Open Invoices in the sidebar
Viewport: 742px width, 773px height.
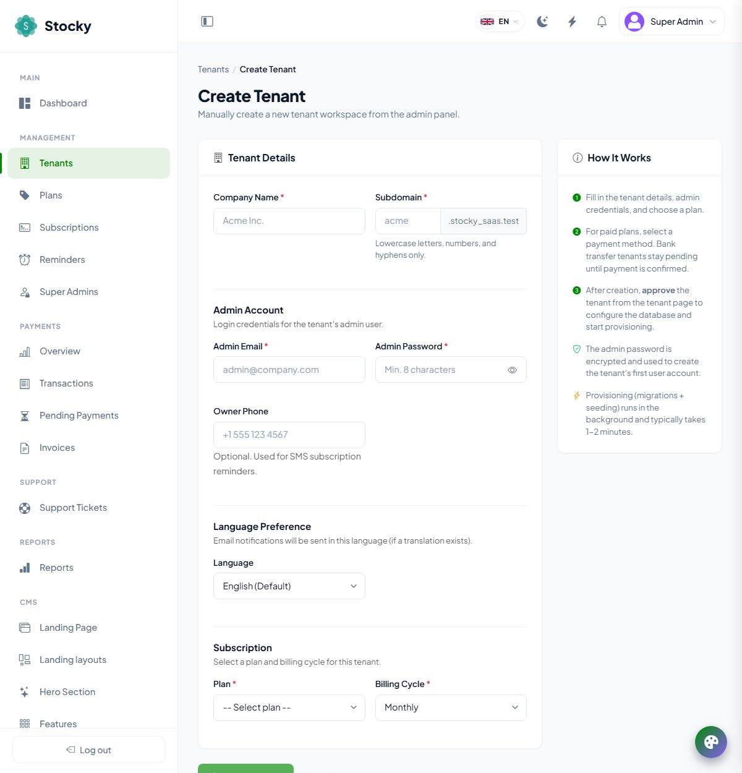(88, 448)
